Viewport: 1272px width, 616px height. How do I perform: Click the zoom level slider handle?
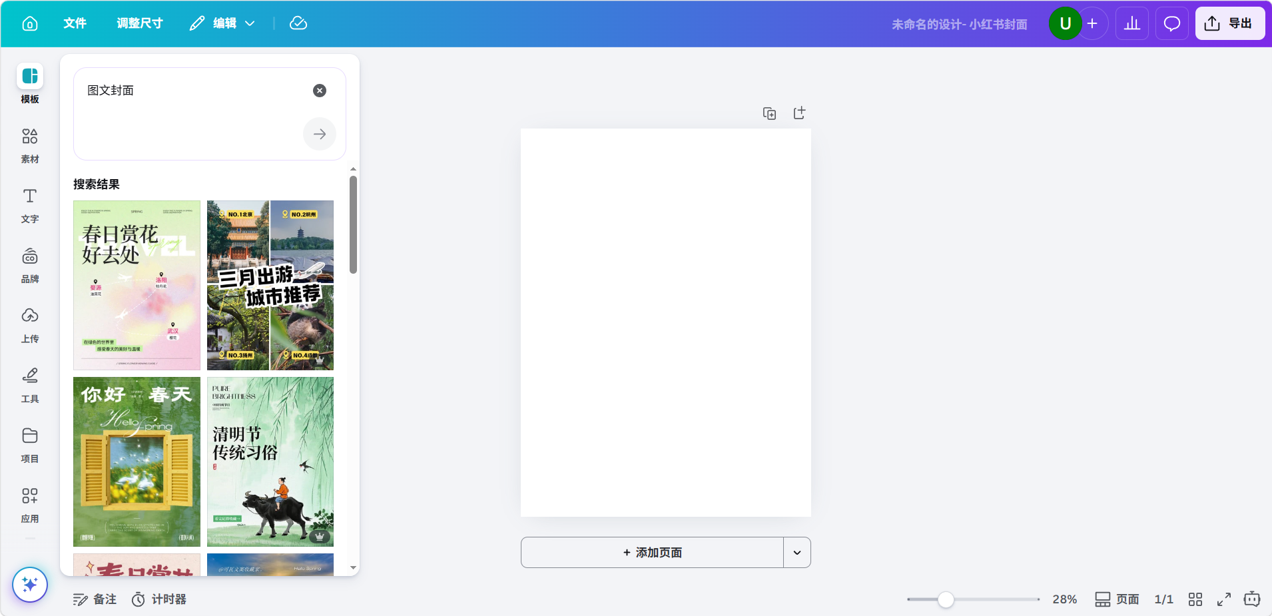[x=946, y=599]
